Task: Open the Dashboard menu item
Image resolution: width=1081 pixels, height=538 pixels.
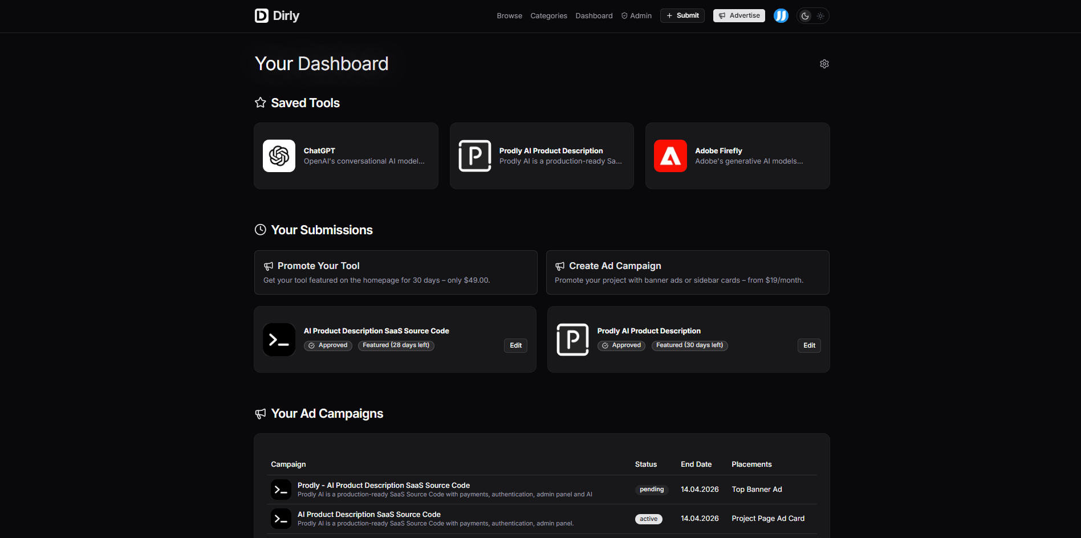Action: (x=594, y=15)
